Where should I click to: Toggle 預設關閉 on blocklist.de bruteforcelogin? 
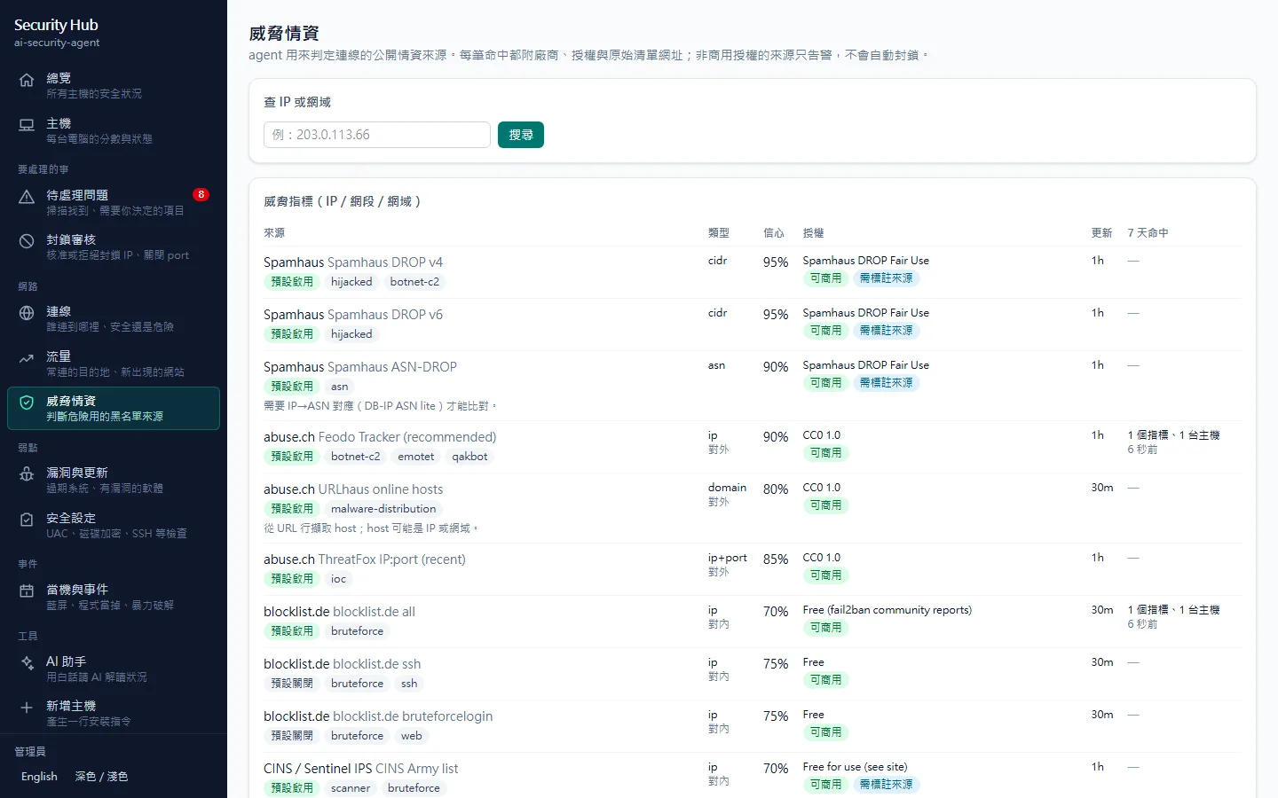coord(292,736)
